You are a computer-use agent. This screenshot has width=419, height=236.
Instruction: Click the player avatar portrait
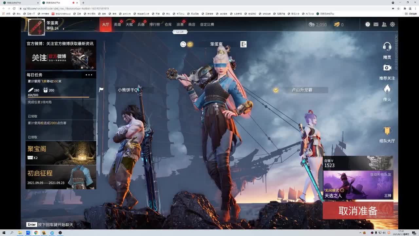[36, 27]
